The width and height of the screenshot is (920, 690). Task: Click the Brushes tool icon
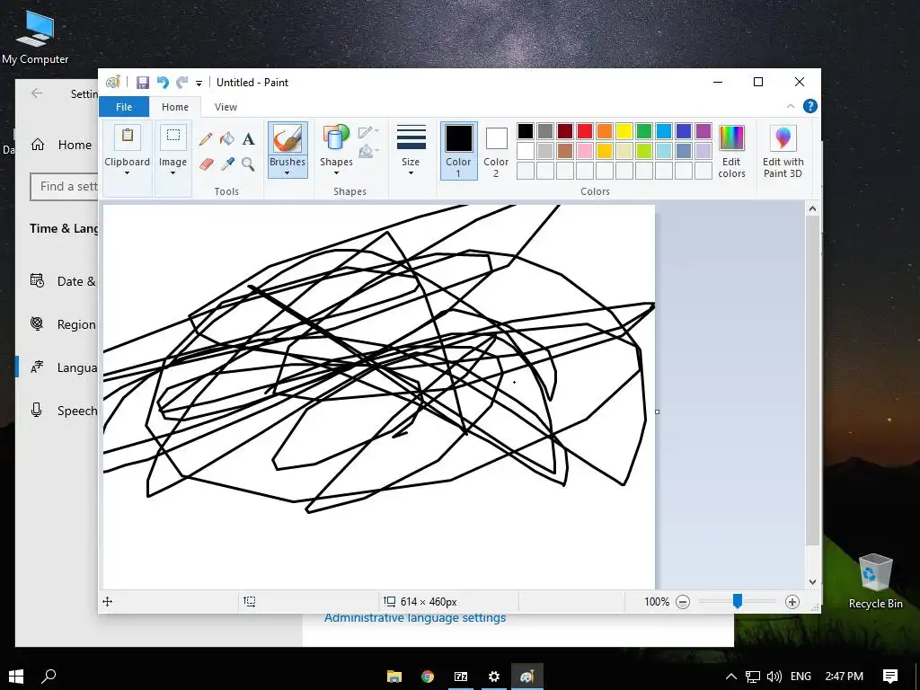[287, 138]
